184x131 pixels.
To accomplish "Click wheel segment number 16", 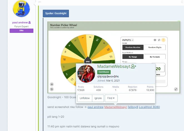I will point(97,40).
